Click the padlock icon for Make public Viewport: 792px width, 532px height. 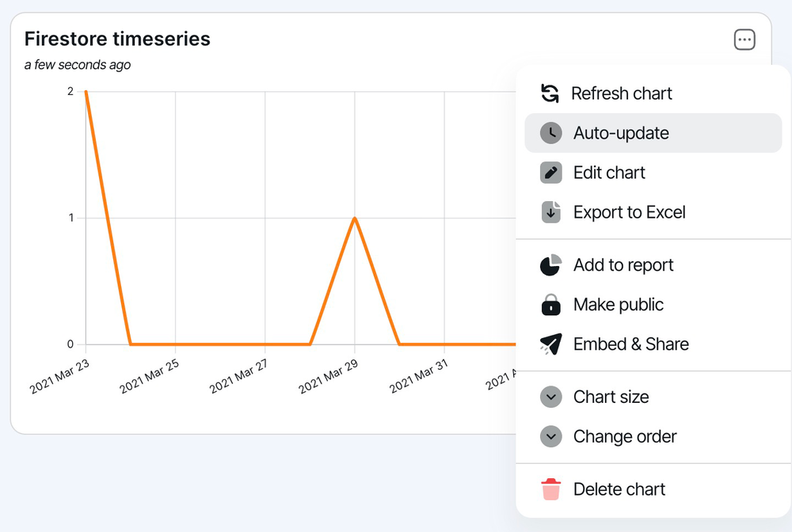(x=550, y=304)
